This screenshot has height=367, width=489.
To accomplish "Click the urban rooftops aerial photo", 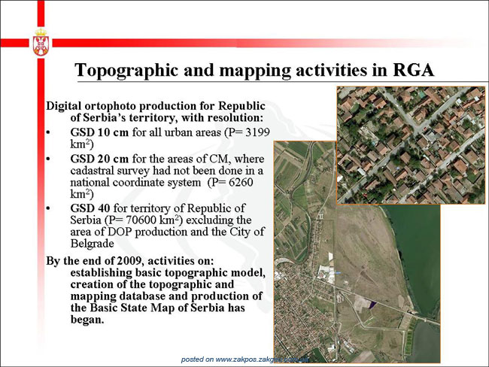I will coord(411,145).
